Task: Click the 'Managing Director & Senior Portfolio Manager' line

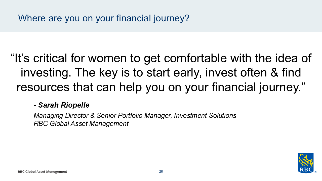Action: tap(135, 116)
